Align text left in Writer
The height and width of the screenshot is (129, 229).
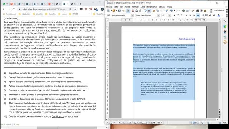(186, 15)
